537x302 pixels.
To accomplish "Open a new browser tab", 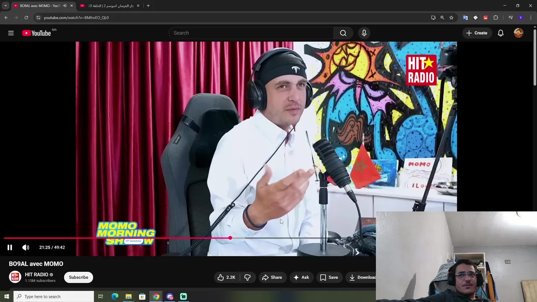I will pyautogui.click(x=148, y=6).
